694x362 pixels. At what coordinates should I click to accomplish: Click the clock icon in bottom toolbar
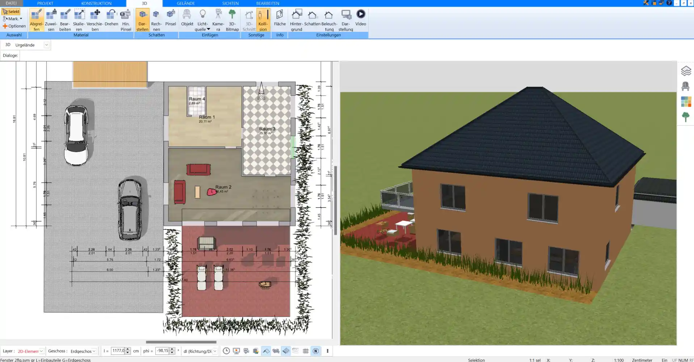pyautogui.click(x=226, y=351)
